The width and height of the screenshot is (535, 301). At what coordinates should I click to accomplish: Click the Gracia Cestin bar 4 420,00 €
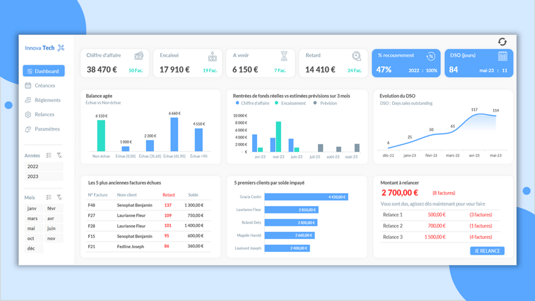point(306,197)
